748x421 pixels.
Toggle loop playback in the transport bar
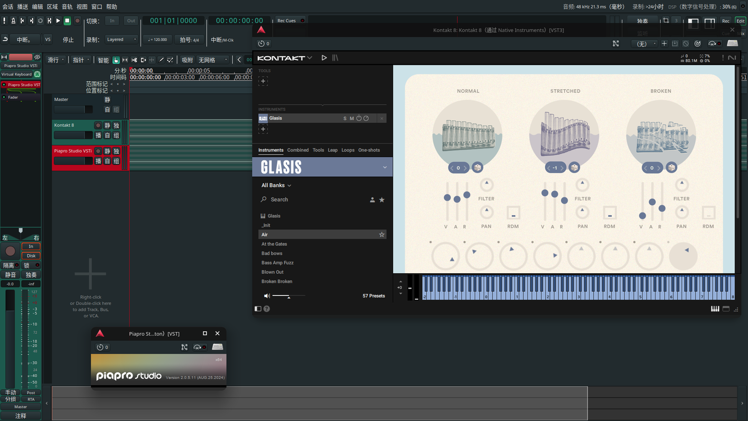click(40, 21)
